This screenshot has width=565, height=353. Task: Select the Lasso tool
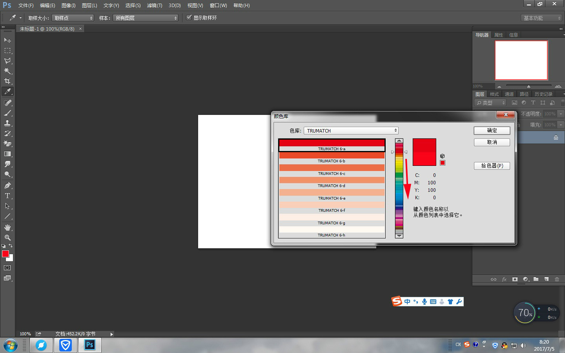tap(7, 61)
